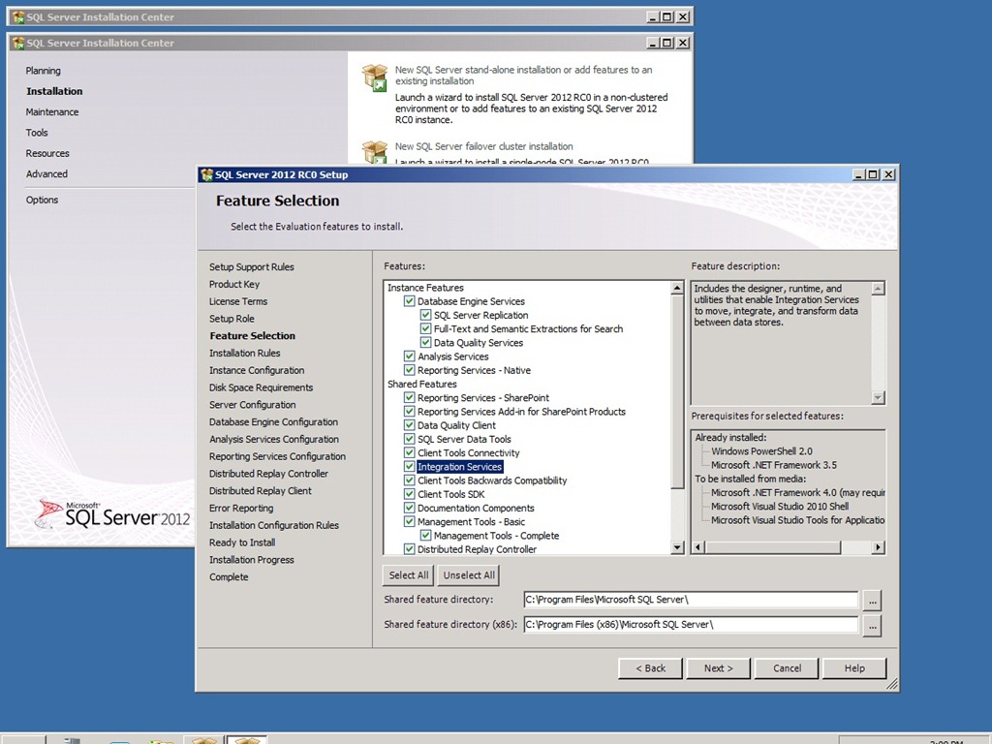Toggle the Integration Services checkbox
This screenshot has width=992, height=744.
pos(410,467)
